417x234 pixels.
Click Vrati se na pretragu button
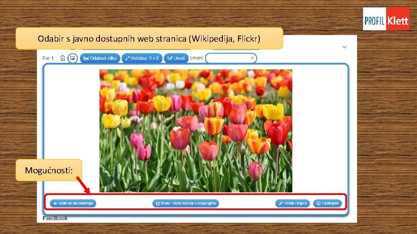point(73,204)
